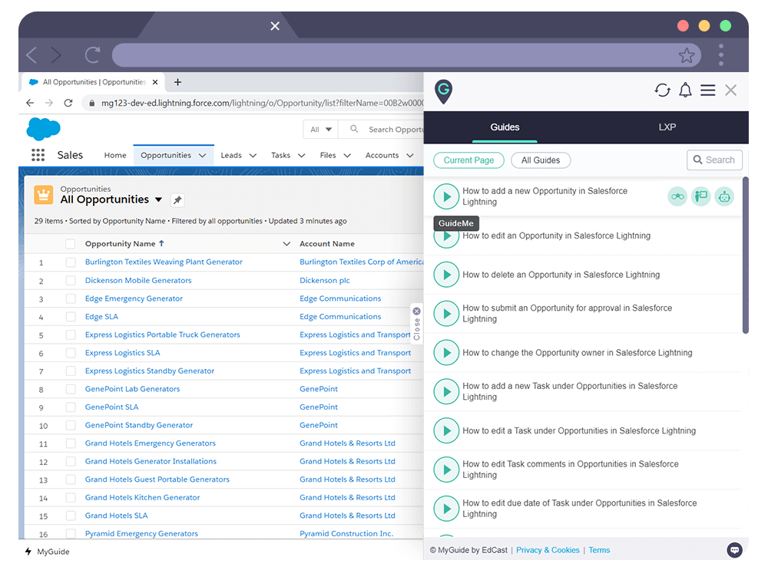The image size is (768, 580).
Task: Bookmark page with the star icon
Action: coord(686,55)
